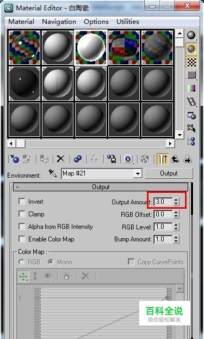Image resolution: width=204 pixels, height=339 pixels.
Task: Open the Material ID Channel flyout
Action: point(128,159)
